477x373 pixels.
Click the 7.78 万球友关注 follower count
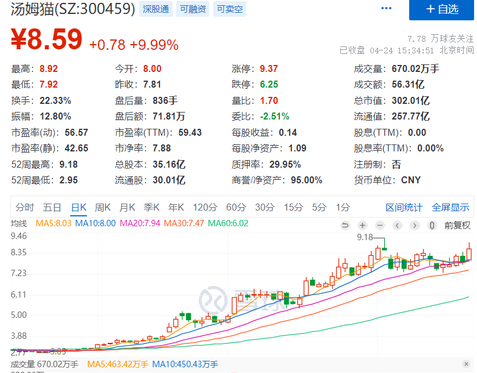[440, 39]
